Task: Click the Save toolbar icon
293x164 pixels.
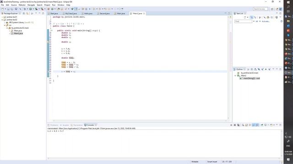Action: (8, 9)
